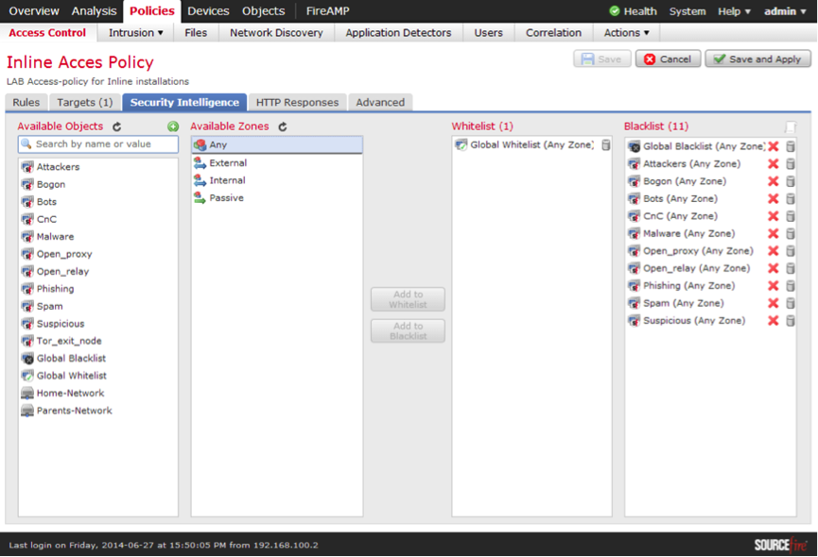Select the External zone
818x557 pixels.
click(x=277, y=163)
